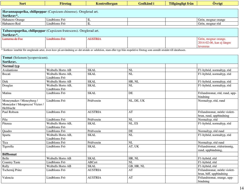Click the "Tomat (Solanum lycopersicum)" section heading
Screen dimensions: 244x190
pos(25,57)
